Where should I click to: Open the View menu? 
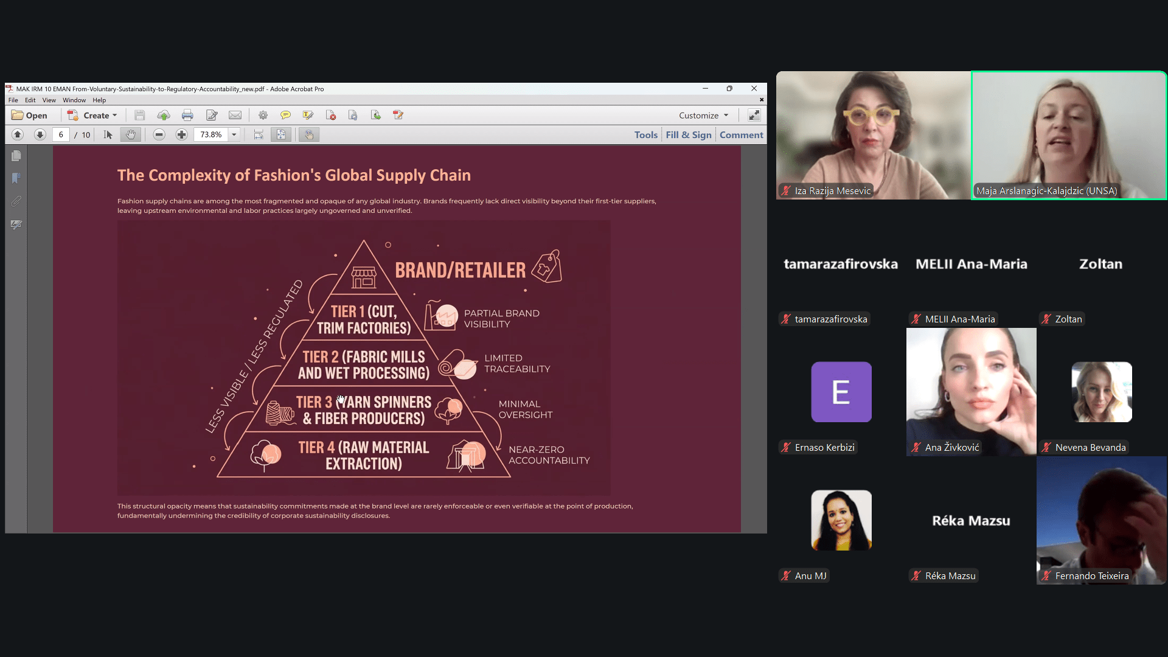[49, 100]
